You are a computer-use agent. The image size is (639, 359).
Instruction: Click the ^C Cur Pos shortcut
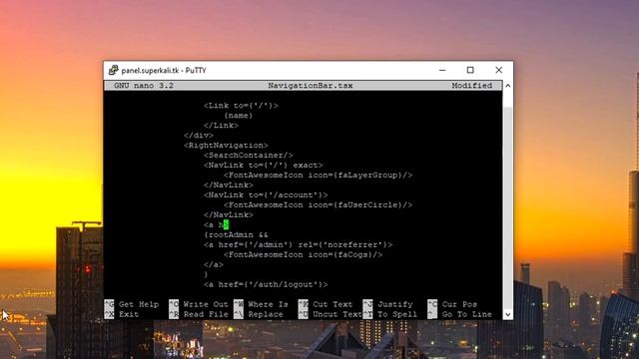click(x=452, y=304)
